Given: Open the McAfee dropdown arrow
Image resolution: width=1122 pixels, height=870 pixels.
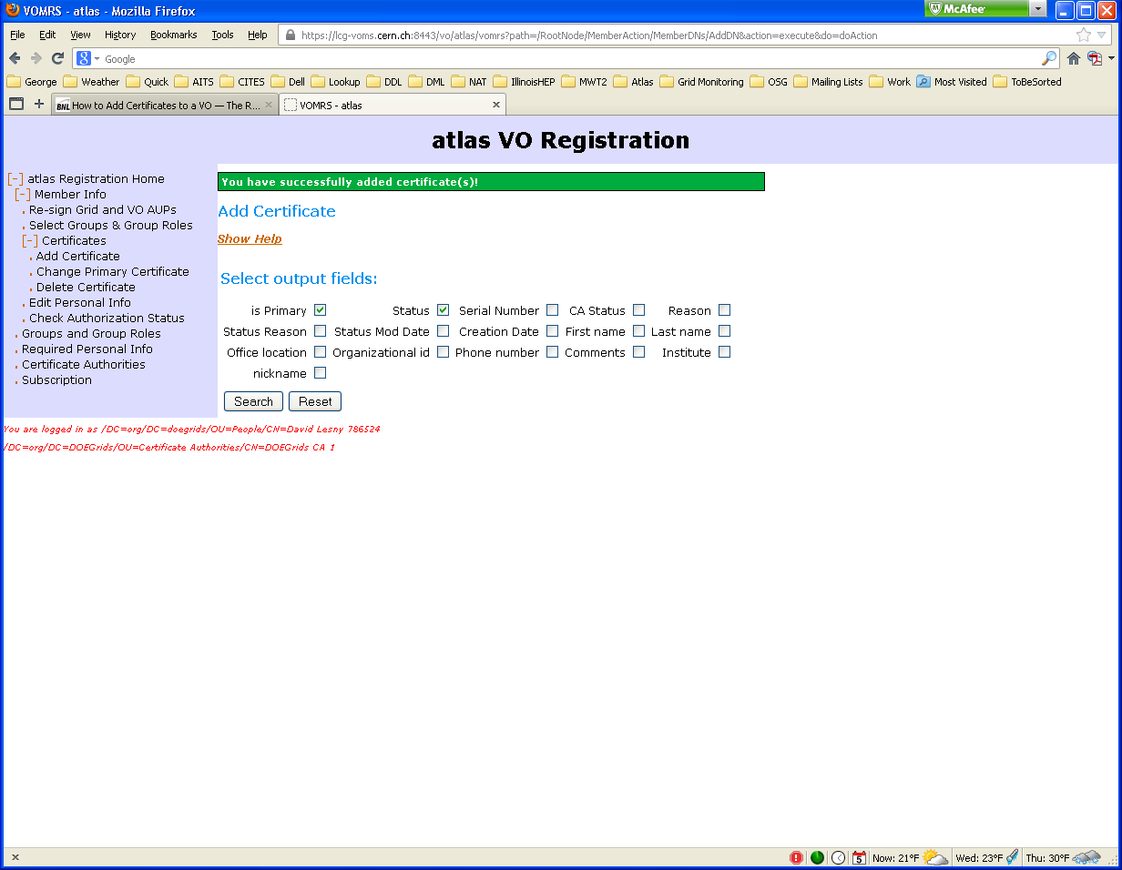Looking at the screenshot, I should 1038,9.
